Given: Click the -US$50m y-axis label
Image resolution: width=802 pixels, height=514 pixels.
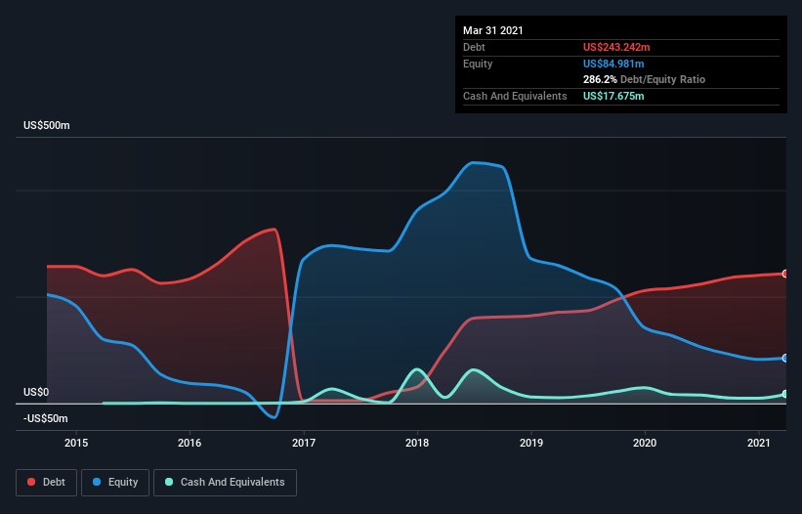Looking at the screenshot, I should pyautogui.click(x=46, y=419).
